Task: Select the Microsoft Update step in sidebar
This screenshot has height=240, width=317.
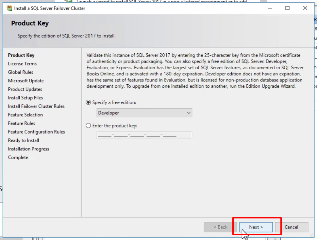Action: pos(26,81)
